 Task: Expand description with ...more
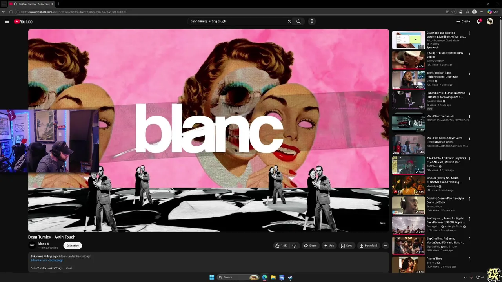point(68,268)
